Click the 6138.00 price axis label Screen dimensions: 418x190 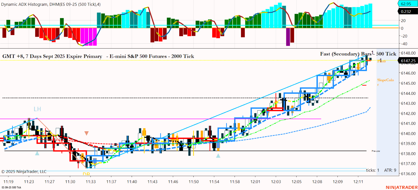point(408,154)
